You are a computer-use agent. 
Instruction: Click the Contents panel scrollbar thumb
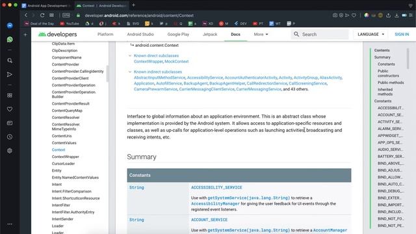(x=408, y=58)
